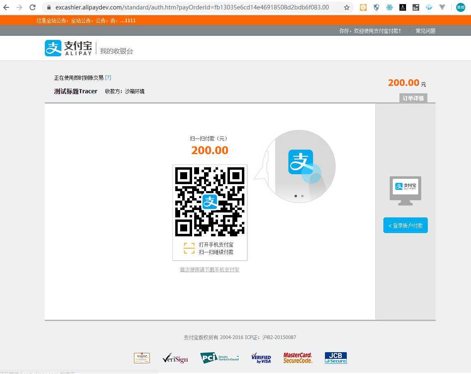Click the Alipay logo in the header
Image resolution: width=471 pixels, height=374 pixels.
click(x=68, y=48)
